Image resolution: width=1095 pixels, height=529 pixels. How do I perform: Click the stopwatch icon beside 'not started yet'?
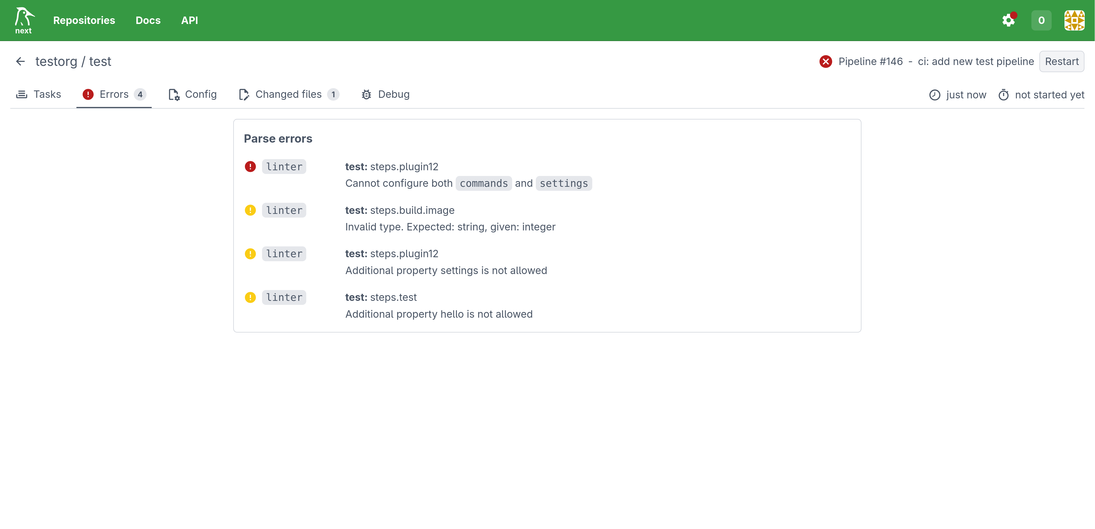click(1003, 95)
